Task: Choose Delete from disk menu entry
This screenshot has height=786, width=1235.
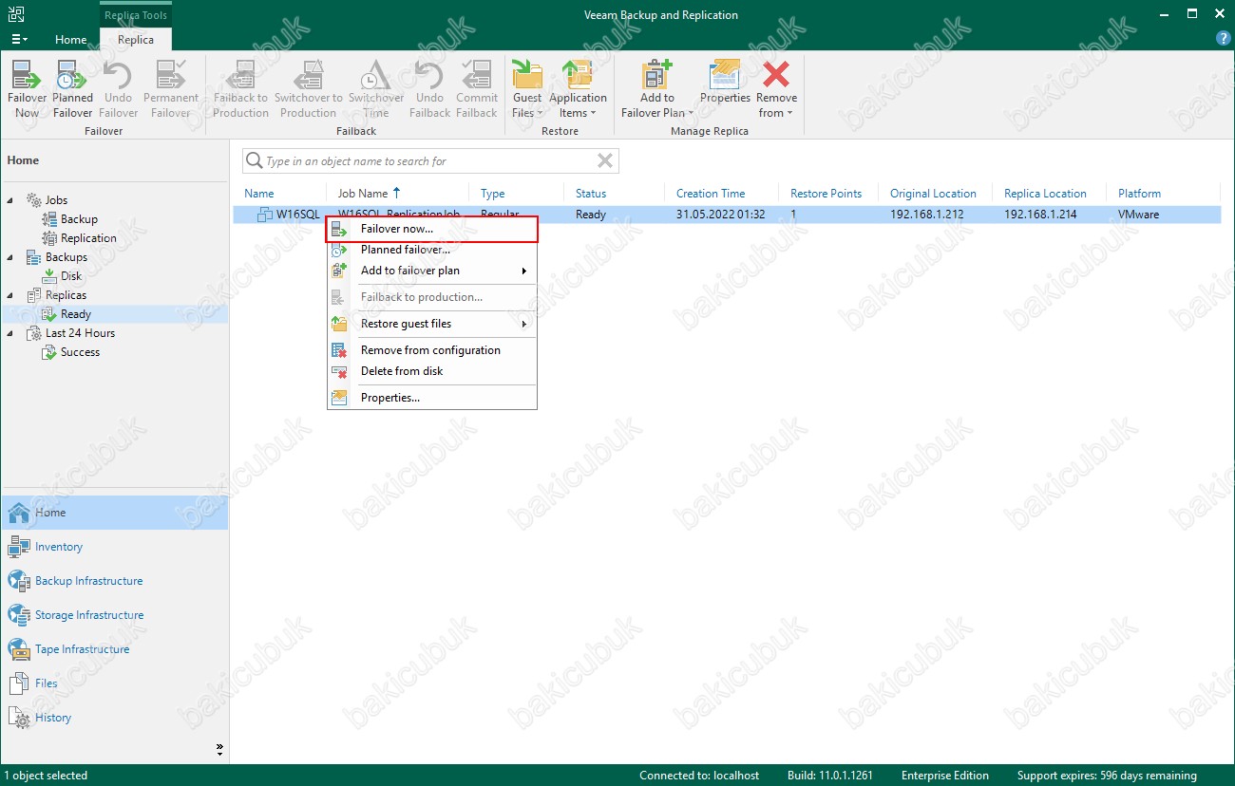Action: pos(432,371)
